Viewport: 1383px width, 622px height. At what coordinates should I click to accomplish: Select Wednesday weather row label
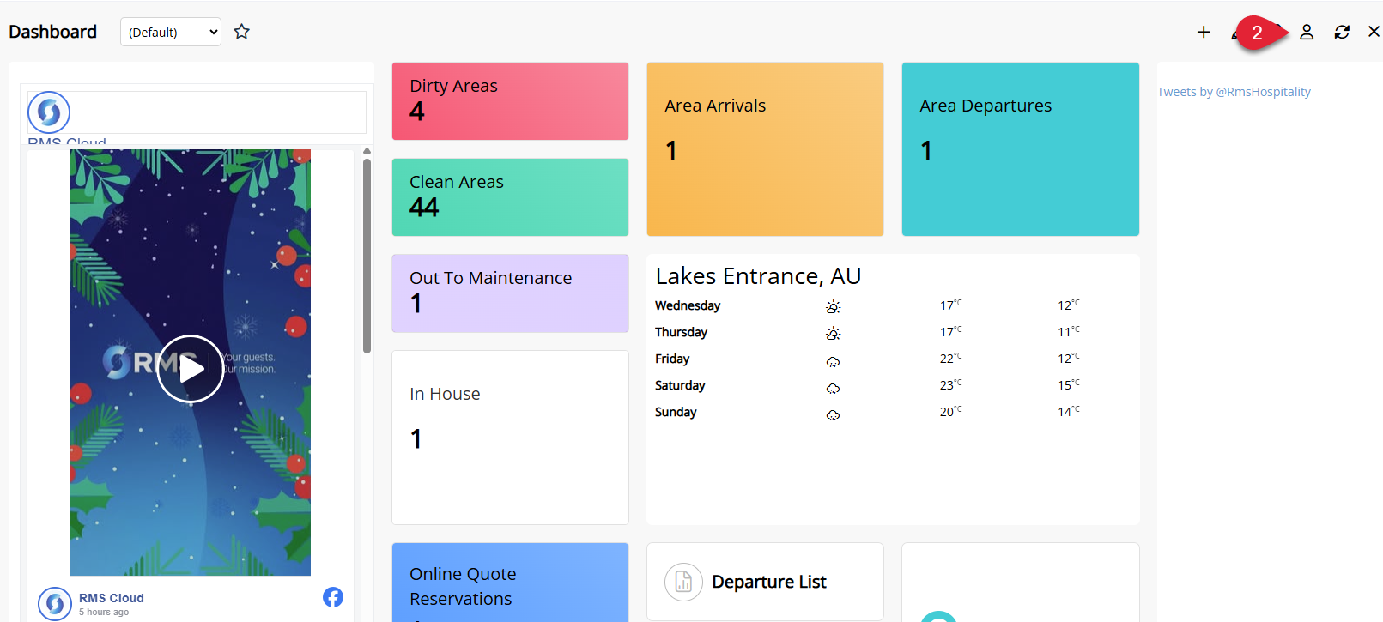click(x=688, y=305)
